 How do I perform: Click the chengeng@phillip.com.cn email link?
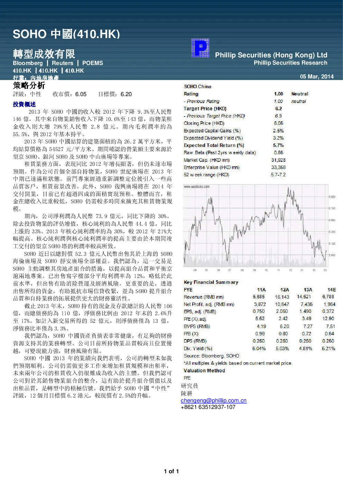click(214, 400)
